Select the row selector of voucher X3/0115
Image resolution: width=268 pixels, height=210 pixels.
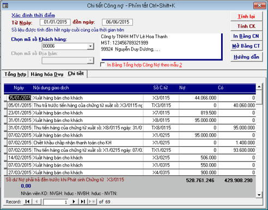pyautogui.click(x=5, y=98)
